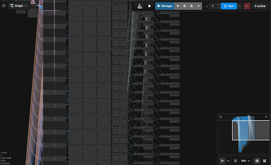The width and height of the screenshot is (271, 165).
Task: Click the blue Run button
Action: (x=229, y=6)
